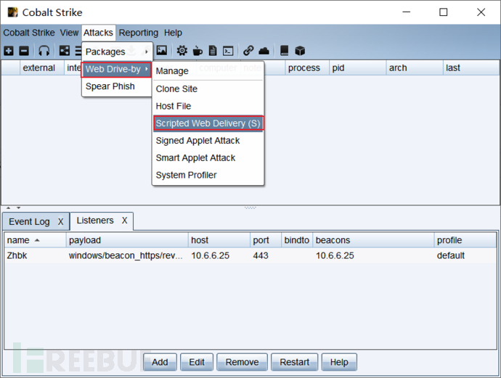
Task: Open listeners via the headphones icon
Action: click(x=44, y=51)
